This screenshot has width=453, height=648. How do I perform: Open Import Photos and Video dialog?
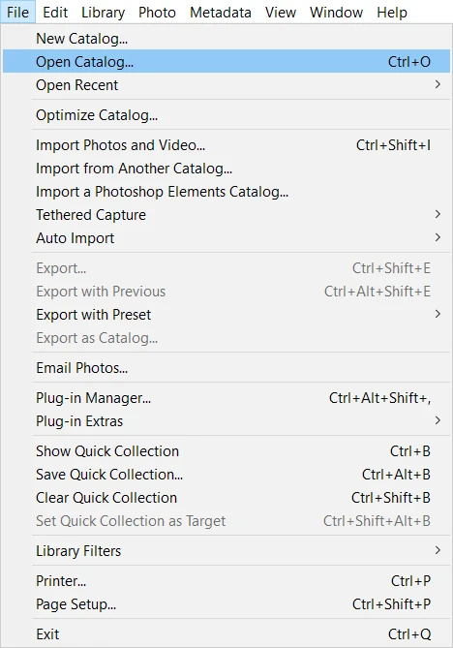click(x=226, y=145)
